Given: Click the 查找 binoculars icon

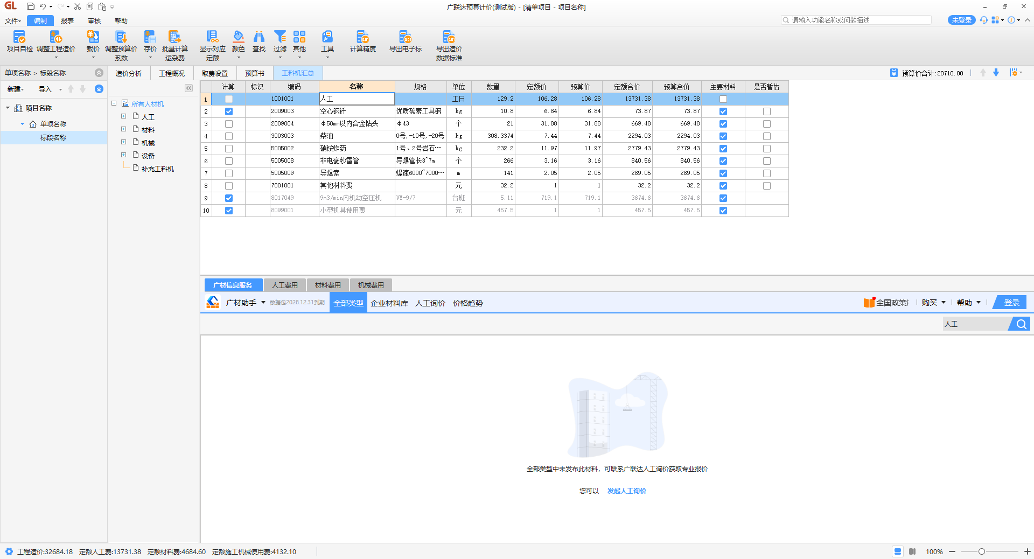Looking at the screenshot, I should click(259, 37).
